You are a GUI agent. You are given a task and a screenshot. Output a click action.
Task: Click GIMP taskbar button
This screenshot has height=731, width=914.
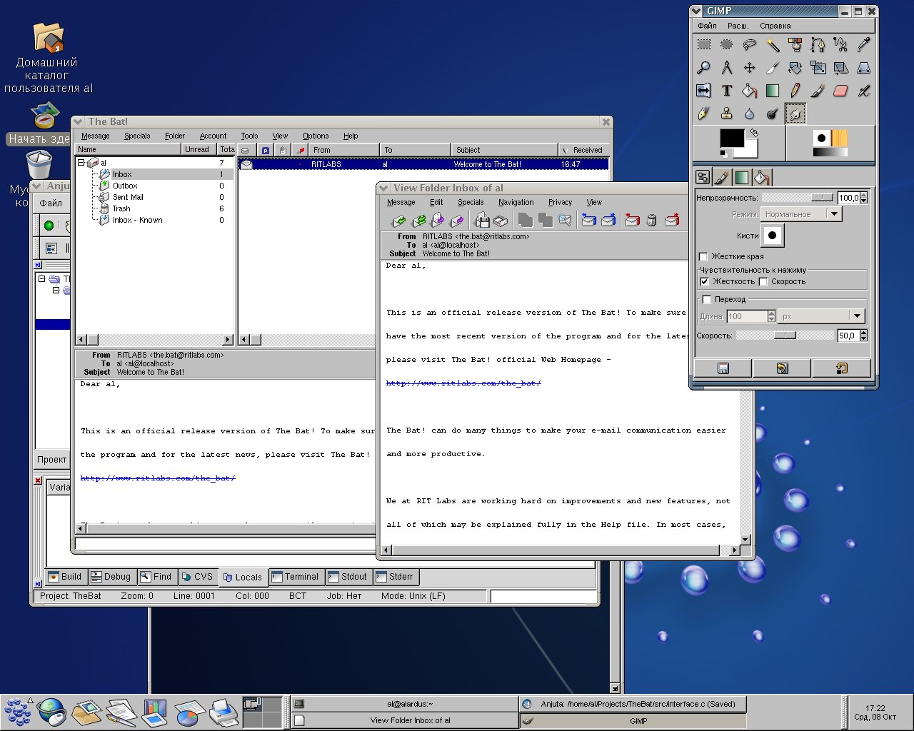click(633, 721)
